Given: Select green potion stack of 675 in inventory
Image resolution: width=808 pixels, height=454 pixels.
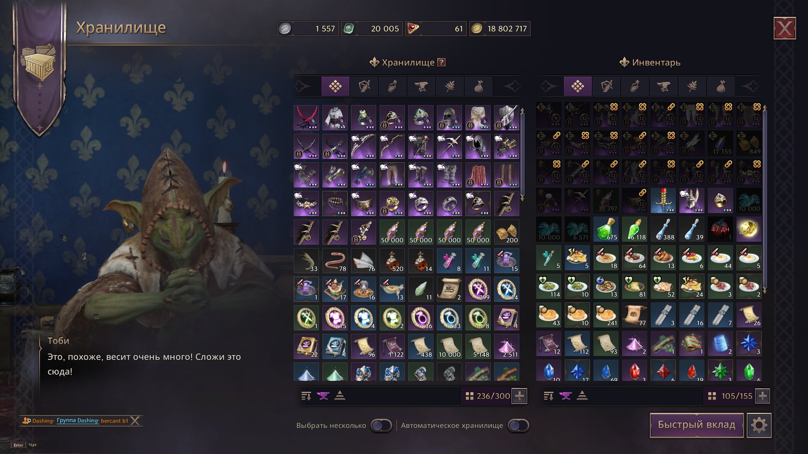Looking at the screenshot, I should [x=606, y=229].
